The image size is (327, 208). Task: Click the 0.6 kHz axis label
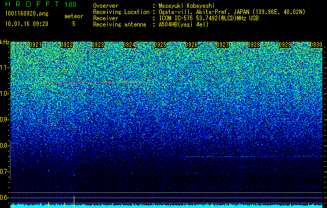click(x=4, y=198)
